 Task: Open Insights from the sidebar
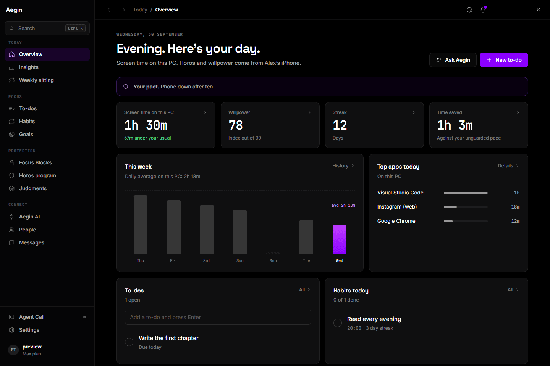pyautogui.click(x=47, y=67)
